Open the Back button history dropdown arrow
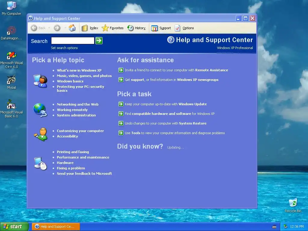Image resolution: width=308 pixels, height=231 pixels. pyautogui.click(x=49, y=28)
